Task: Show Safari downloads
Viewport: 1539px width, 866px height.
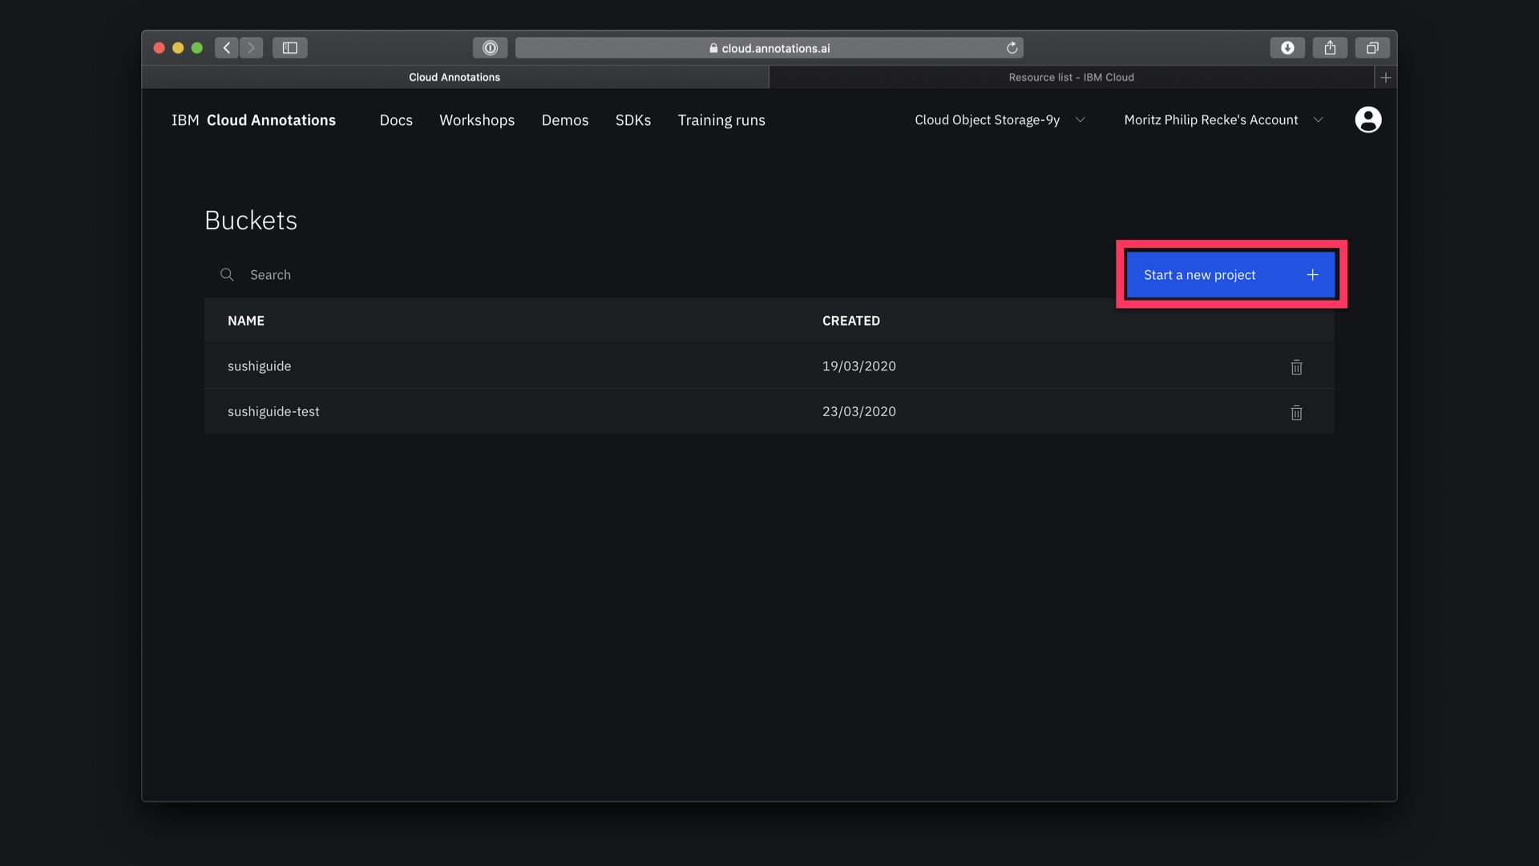Action: (x=1287, y=48)
